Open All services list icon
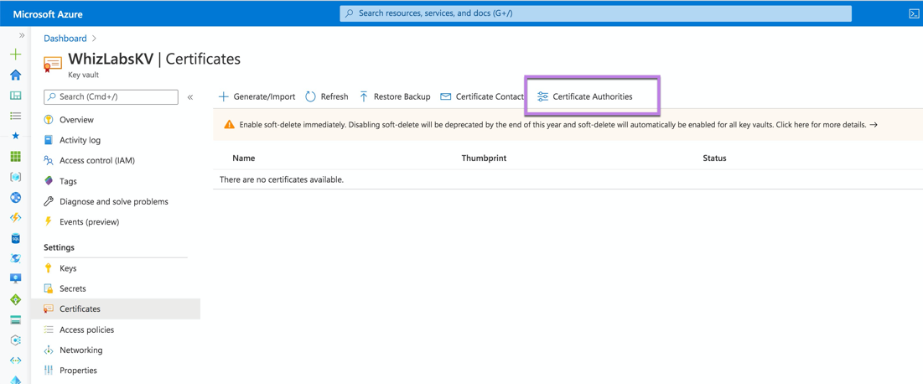This screenshot has height=384, width=923. pyautogui.click(x=16, y=116)
